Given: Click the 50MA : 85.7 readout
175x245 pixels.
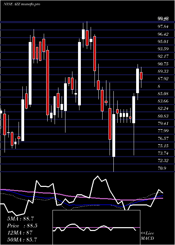Looking at the screenshot, I should 22,239.
